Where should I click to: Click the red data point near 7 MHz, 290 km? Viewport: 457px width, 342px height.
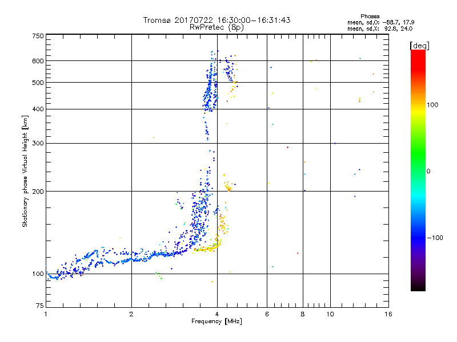287,148
